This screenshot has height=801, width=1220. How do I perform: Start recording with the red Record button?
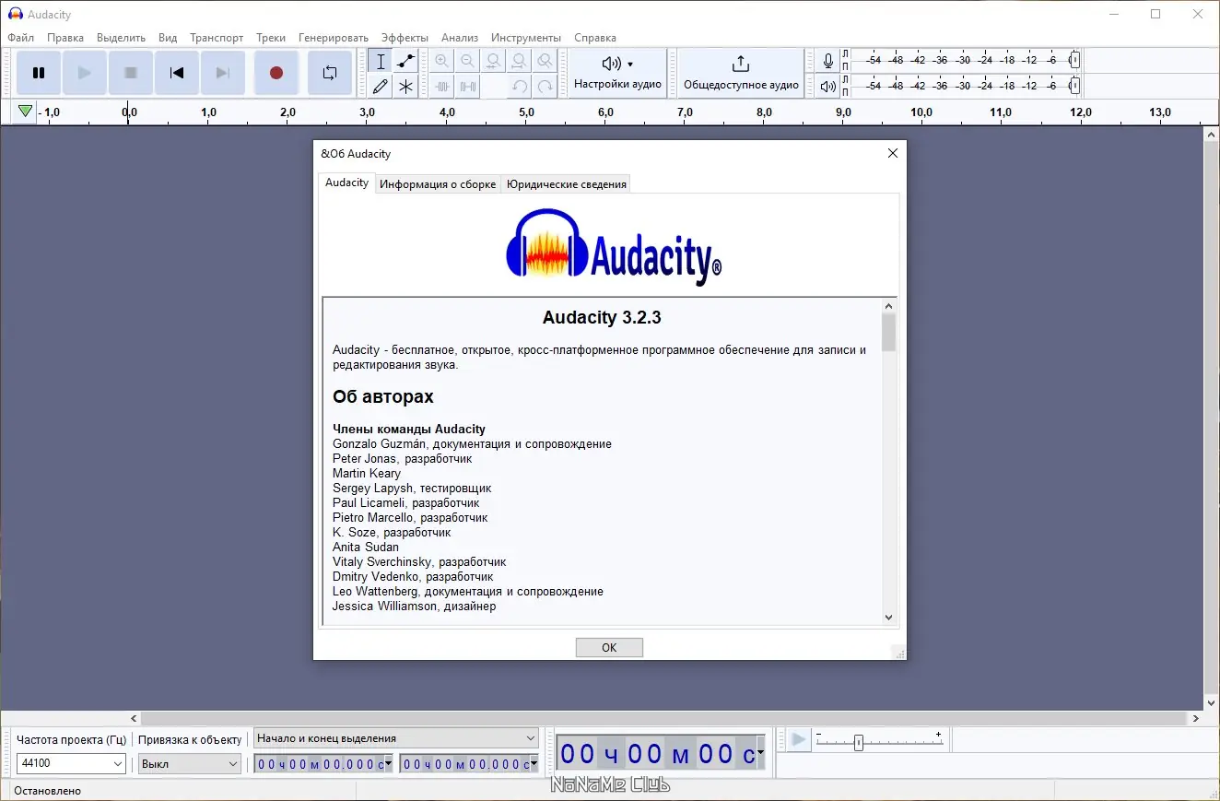click(x=276, y=73)
